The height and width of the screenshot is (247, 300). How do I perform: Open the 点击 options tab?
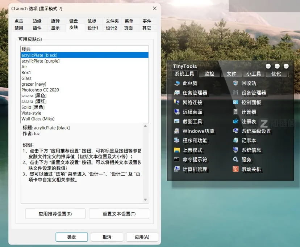pyautogui.click(x=19, y=21)
